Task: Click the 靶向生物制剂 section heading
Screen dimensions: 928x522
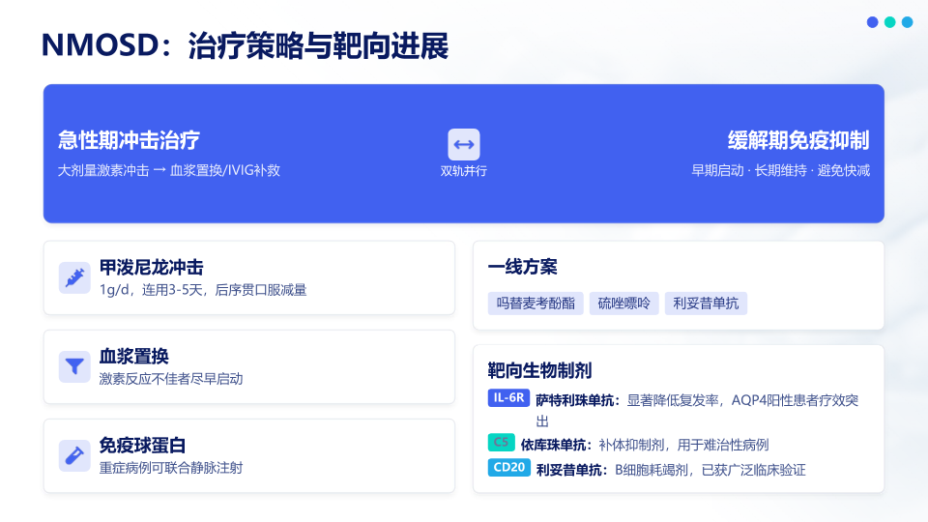Action: pos(539,370)
